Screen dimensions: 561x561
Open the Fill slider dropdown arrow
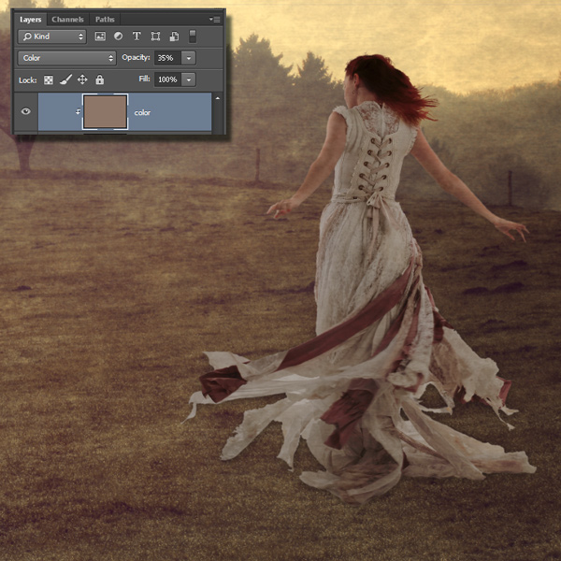tap(189, 79)
